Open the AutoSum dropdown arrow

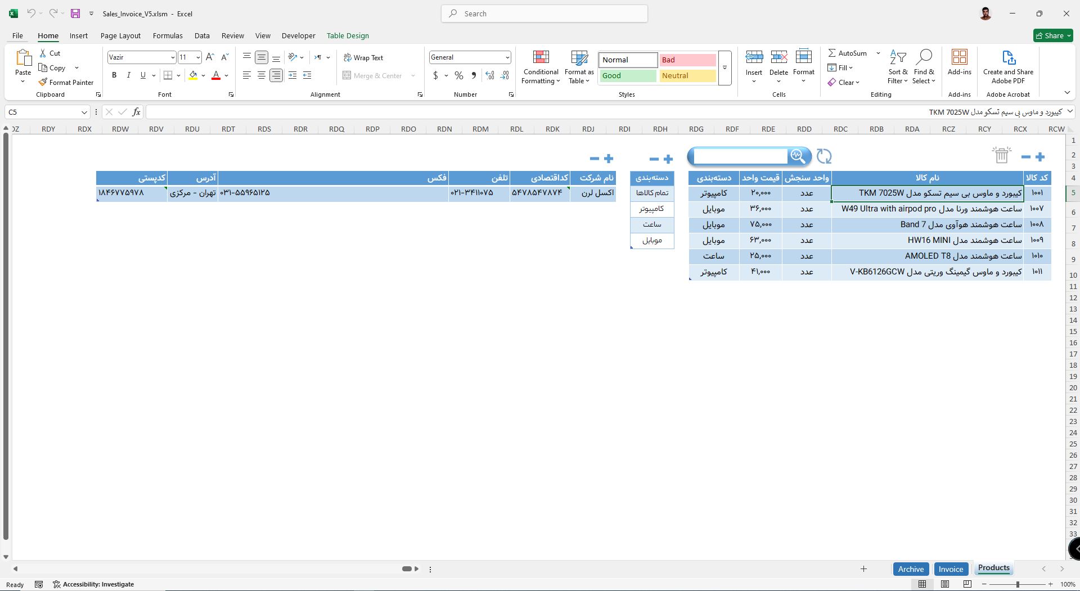pyautogui.click(x=878, y=53)
